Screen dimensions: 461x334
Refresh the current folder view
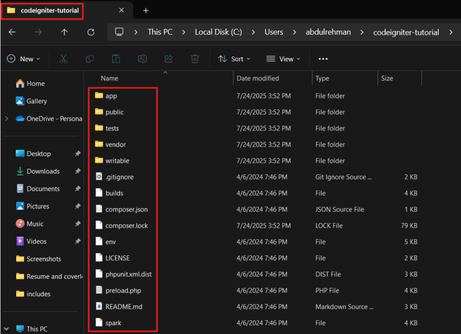click(91, 32)
